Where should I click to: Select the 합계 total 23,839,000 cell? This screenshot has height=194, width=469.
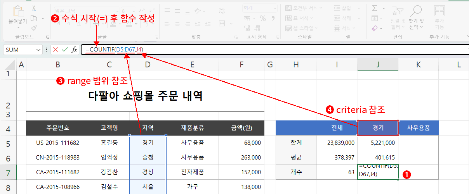[x=337, y=142]
